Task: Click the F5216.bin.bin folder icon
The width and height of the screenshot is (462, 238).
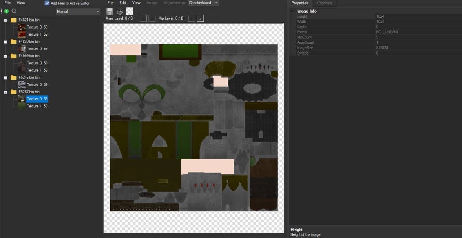Action: (14, 77)
